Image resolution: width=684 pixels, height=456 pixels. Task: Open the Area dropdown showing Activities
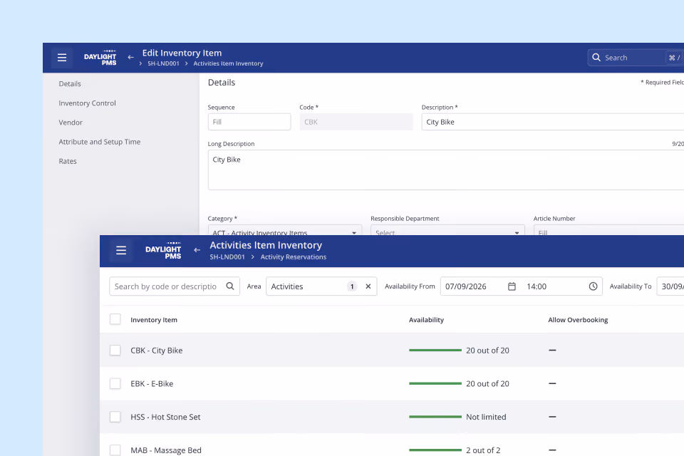pyautogui.click(x=321, y=286)
